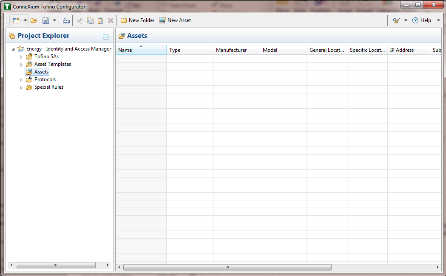The height and width of the screenshot is (276, 446).
Task: Click the Tofino SAs folder icon
Action: (x=29, y=56)
